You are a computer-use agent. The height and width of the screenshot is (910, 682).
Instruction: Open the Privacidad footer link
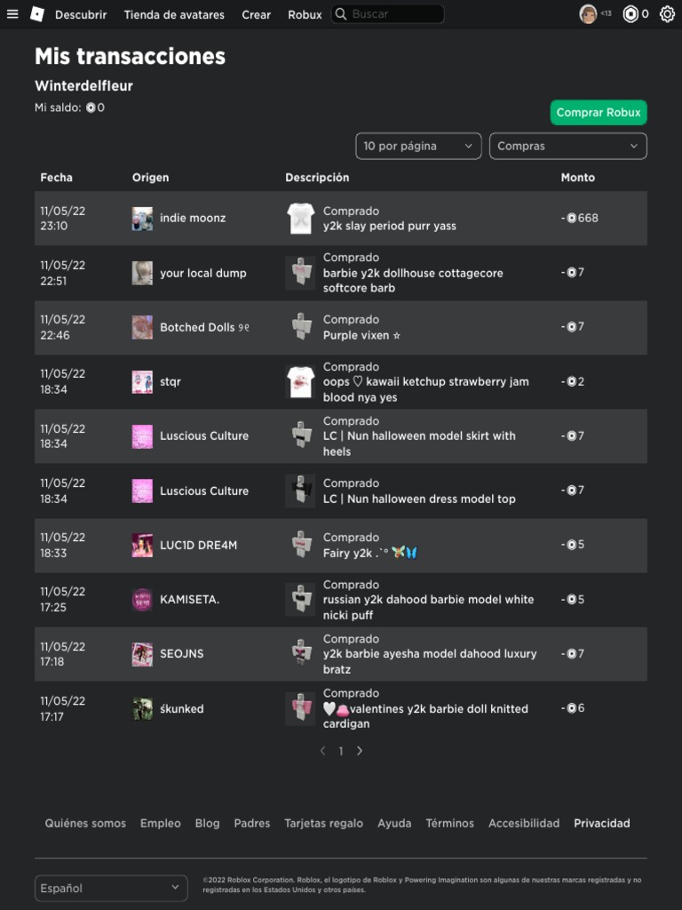pyautogui.click(x=601, y=823)
